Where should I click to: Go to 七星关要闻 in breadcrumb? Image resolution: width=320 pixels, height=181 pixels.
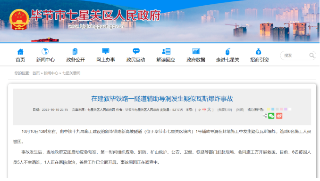pyautogui.click(x=71, y=73)
